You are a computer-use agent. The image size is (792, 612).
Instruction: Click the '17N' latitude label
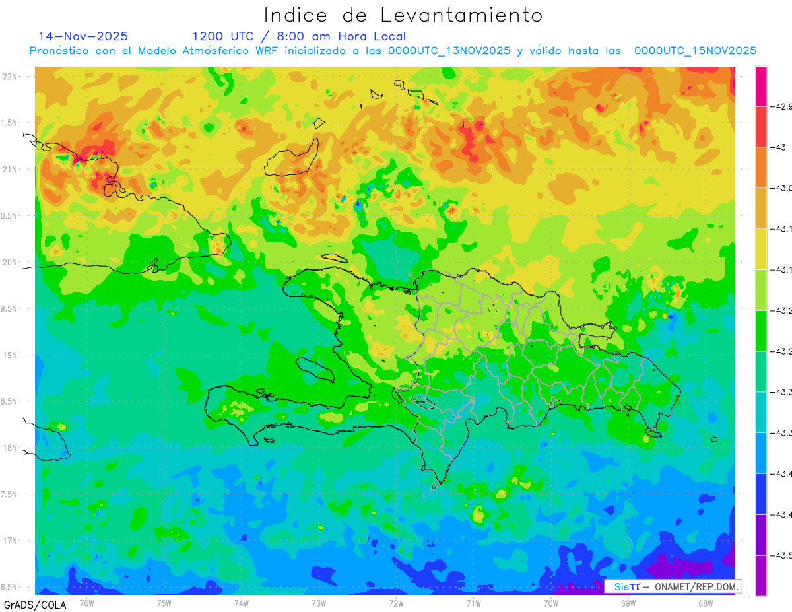[10, 541]
